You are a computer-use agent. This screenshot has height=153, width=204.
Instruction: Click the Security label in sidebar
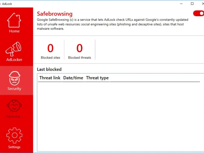tap(14, 88)
